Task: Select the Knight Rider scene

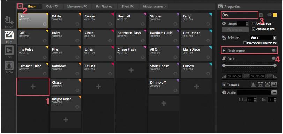Action: point(66,103)
